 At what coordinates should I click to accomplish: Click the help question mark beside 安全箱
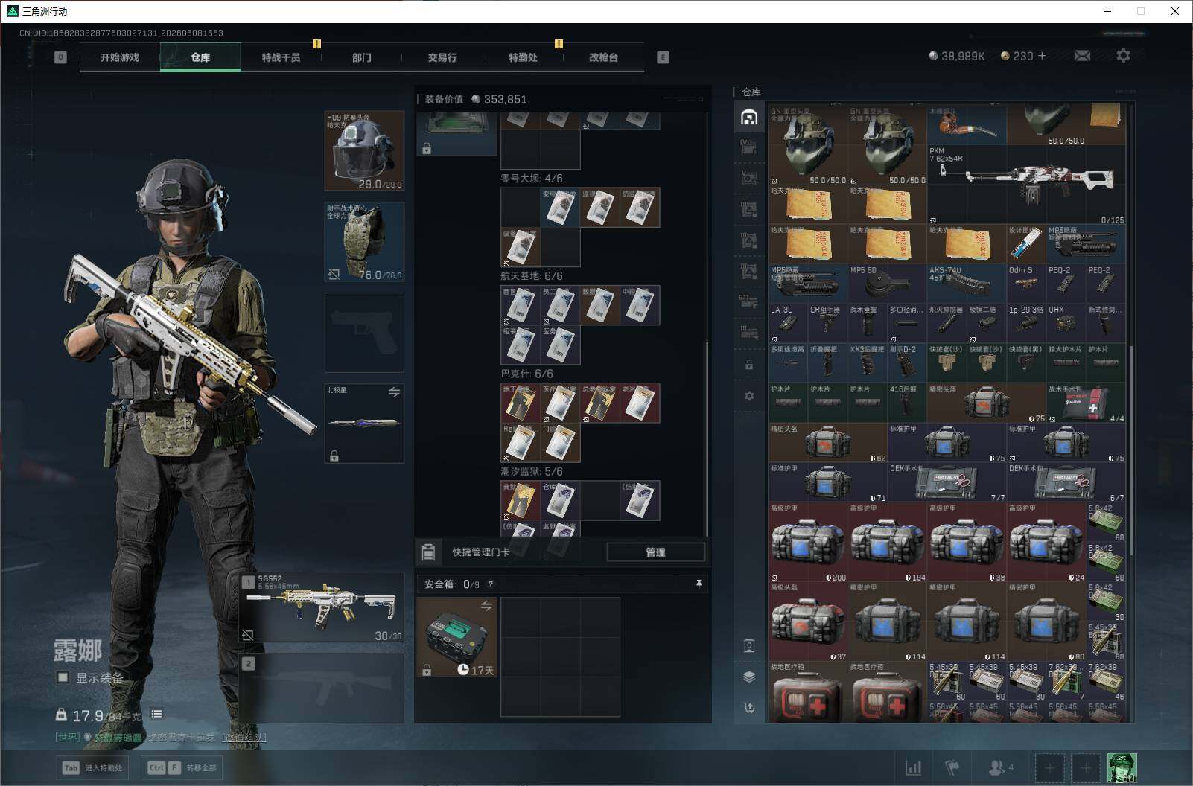(490, 584)
